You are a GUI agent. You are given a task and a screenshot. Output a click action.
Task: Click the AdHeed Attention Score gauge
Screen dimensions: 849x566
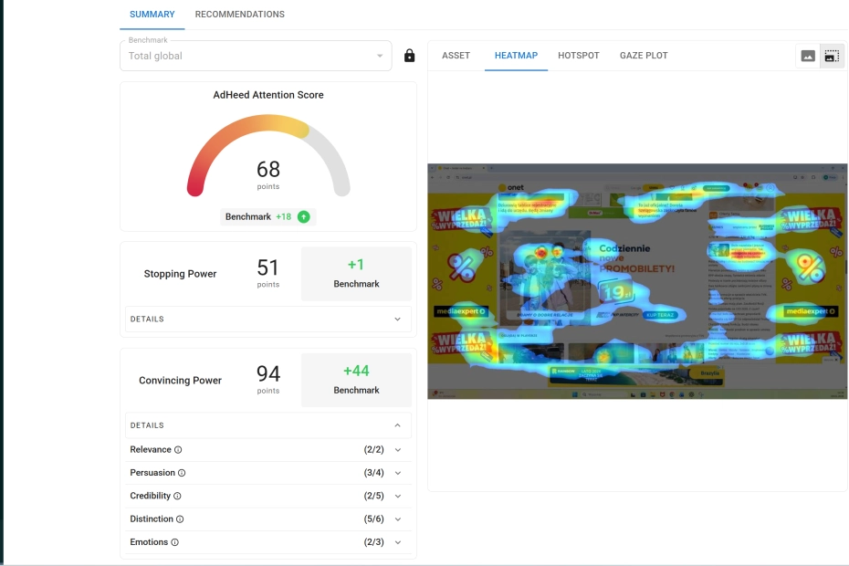tap(268, 157)
